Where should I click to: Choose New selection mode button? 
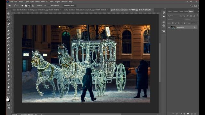(22, 6)
